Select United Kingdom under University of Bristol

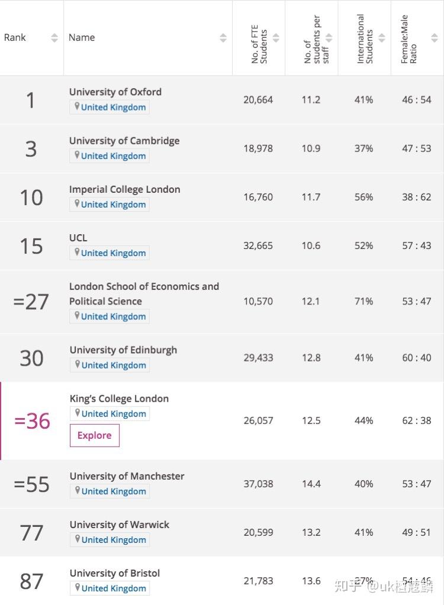coord(113,588)
